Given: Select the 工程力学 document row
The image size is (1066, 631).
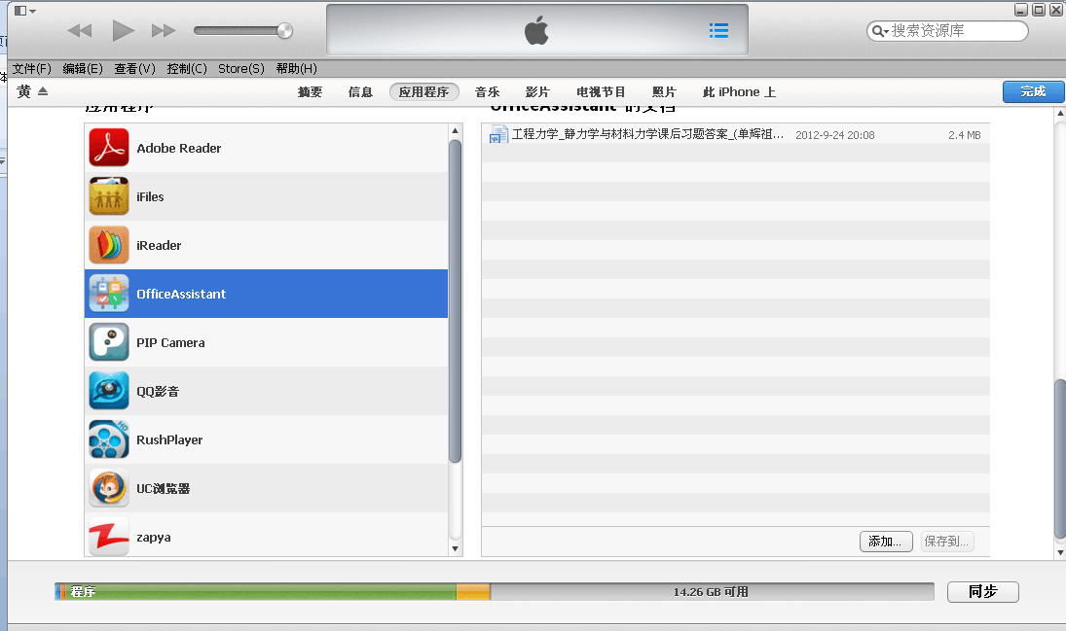Looking at the screenshot, I should 736,134.
